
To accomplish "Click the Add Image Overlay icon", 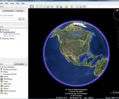I will coord(48,7).
